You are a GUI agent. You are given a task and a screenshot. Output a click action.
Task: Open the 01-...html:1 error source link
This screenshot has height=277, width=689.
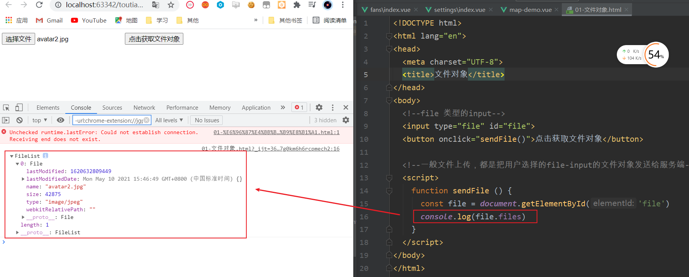click(x=277, y=132)
